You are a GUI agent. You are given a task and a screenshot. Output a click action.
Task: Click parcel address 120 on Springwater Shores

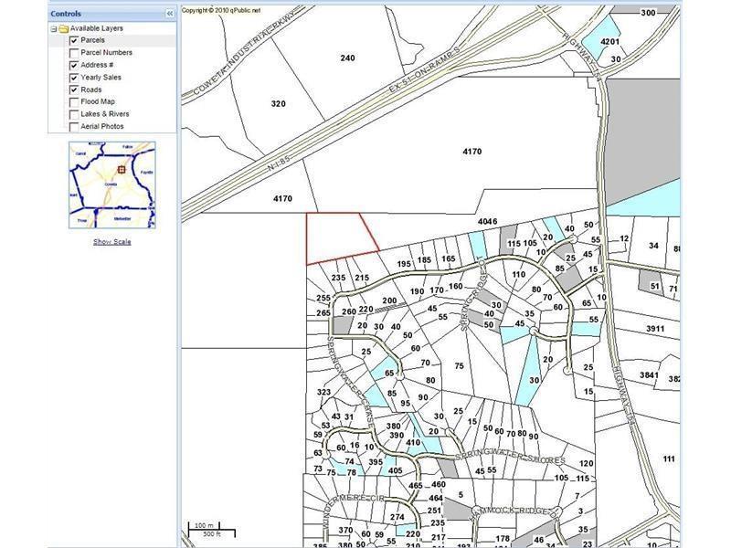pyautogui.click(x=587, y=464)
